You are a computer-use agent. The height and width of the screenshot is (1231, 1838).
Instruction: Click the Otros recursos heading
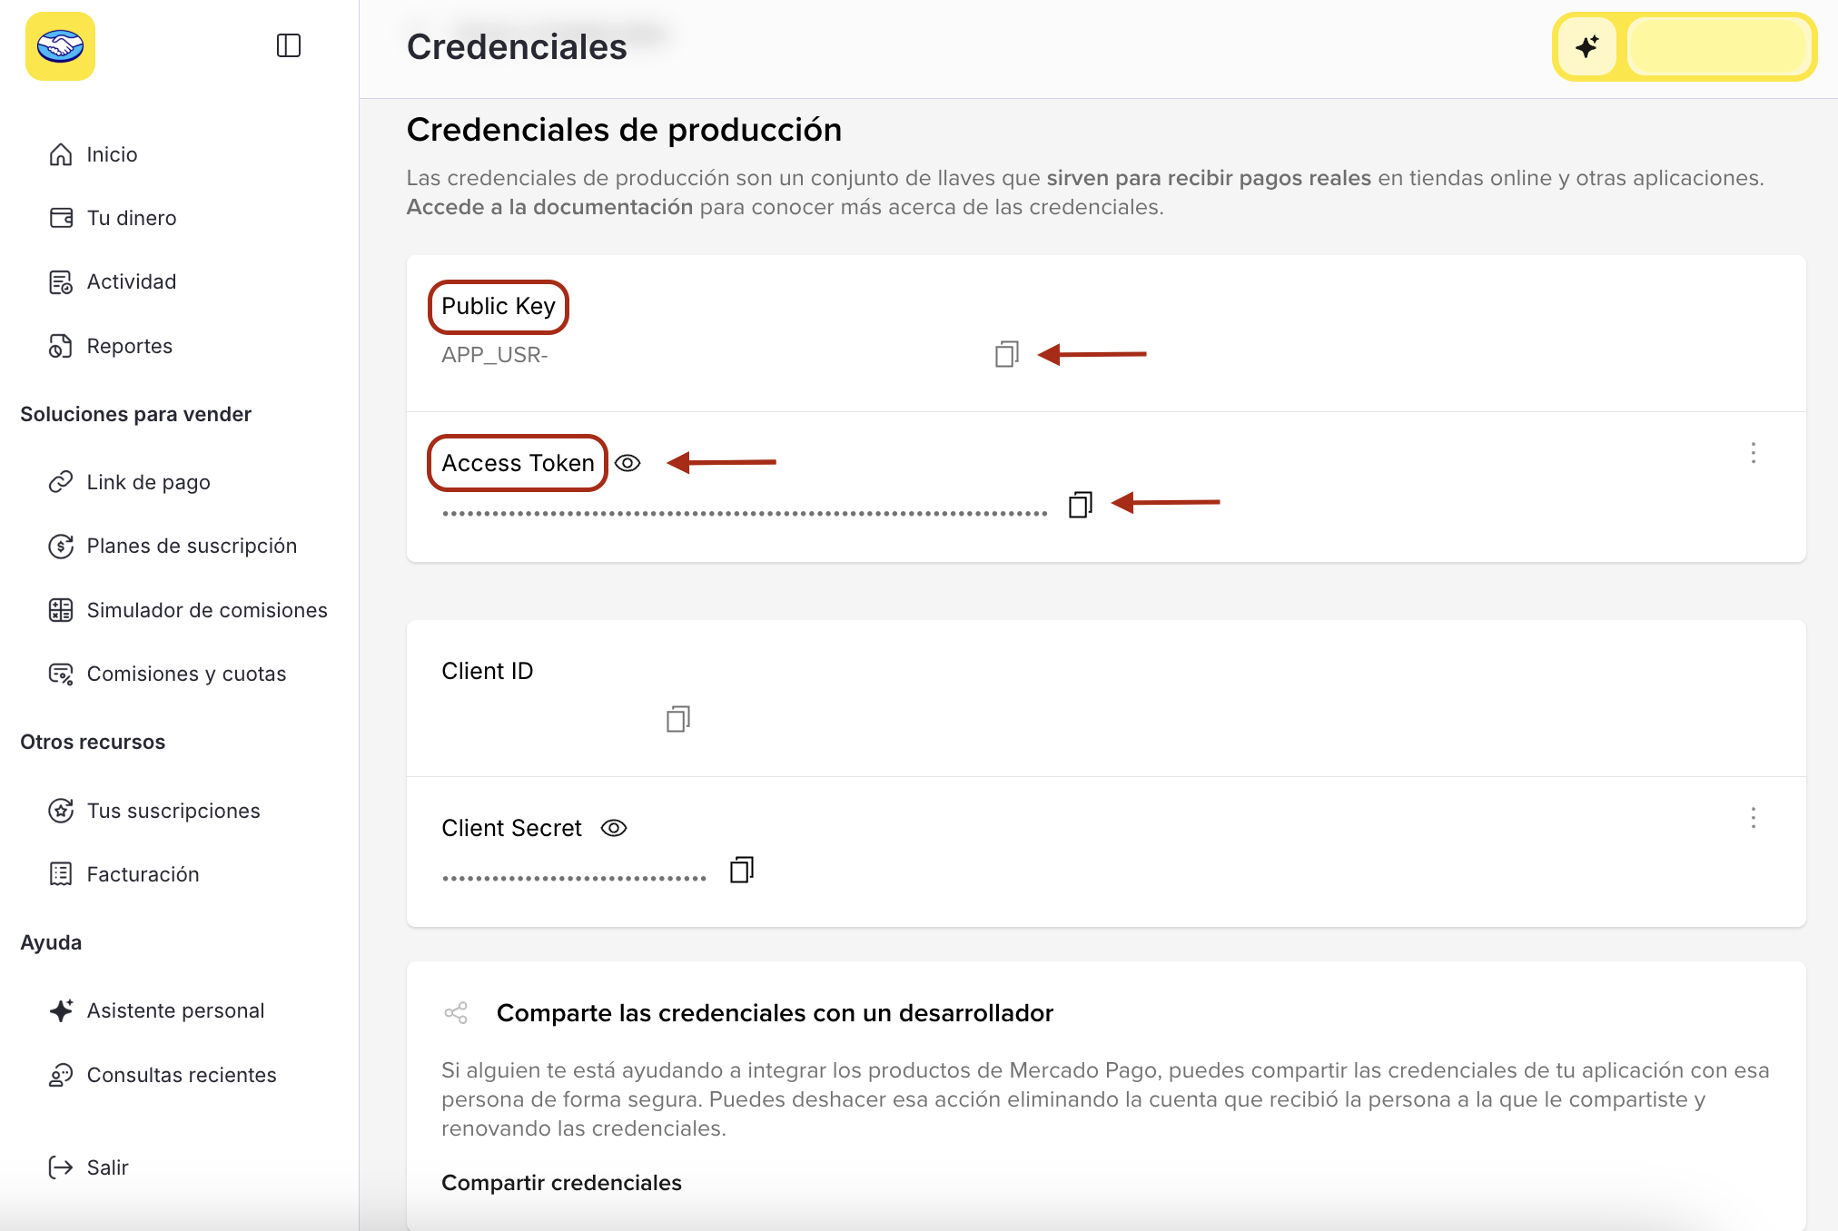pos(93,742)
